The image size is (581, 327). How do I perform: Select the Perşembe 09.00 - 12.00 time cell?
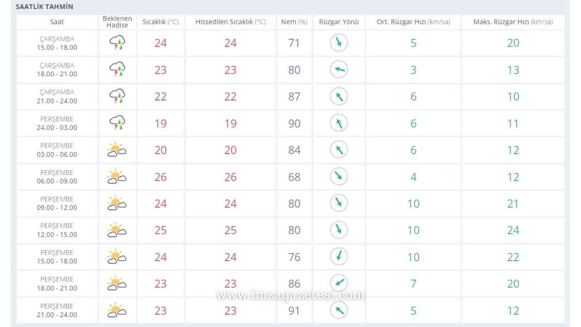(x=57, y=203)
